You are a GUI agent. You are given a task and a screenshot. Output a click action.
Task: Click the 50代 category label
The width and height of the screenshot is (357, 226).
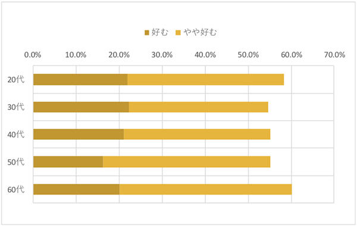tap(15, 162)
